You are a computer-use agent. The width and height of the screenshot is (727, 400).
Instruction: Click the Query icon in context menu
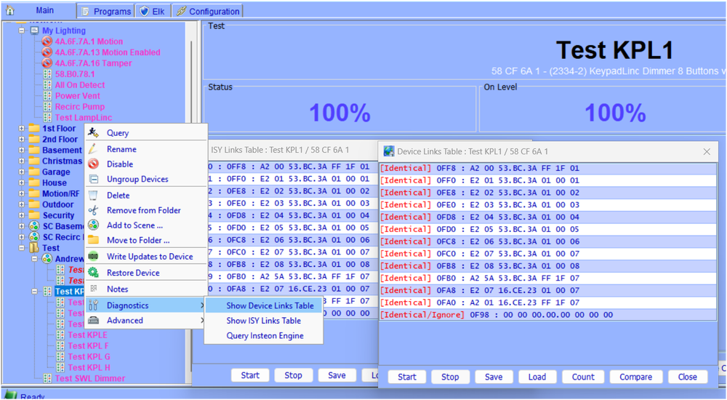click(x=93, y=132)
